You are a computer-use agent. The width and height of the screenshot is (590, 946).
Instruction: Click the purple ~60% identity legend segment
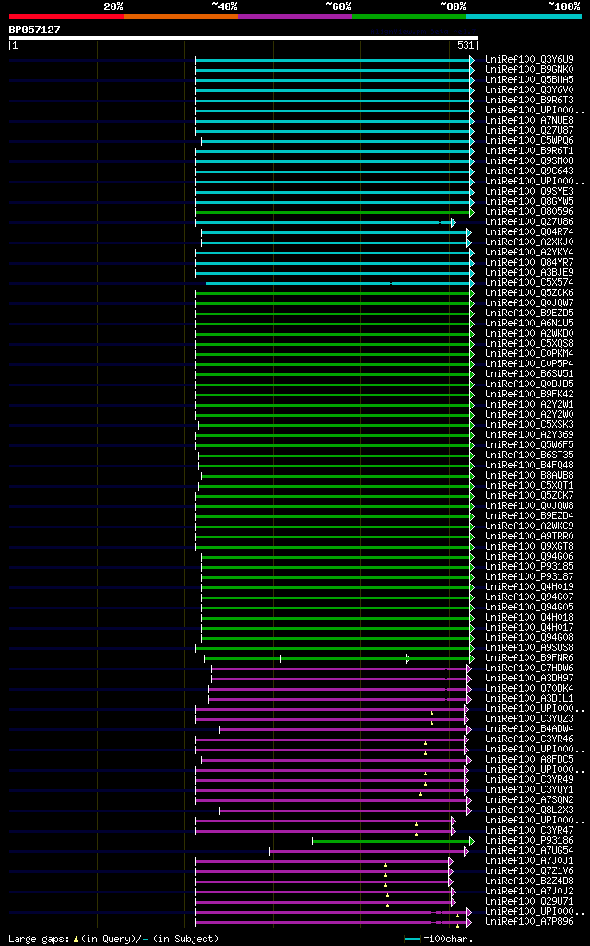click(x=295, y=17)
